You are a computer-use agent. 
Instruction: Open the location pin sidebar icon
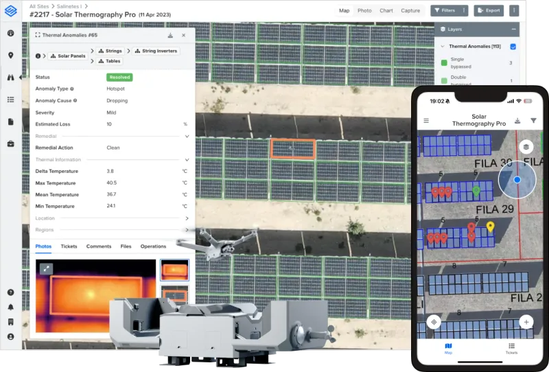point(11,56)
